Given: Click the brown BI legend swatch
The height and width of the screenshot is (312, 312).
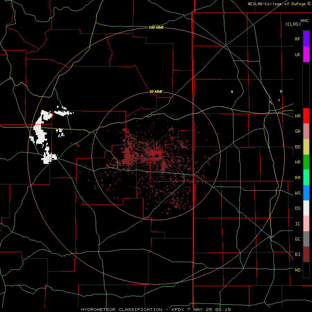Looking at the screenshot, I should coord(306,254).
